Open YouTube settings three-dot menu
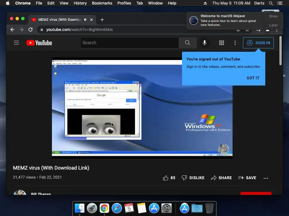The height and width of the screenshot is (216, 289). [x=235, y=43]
